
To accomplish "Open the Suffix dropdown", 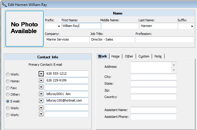I will click(192, 26).
